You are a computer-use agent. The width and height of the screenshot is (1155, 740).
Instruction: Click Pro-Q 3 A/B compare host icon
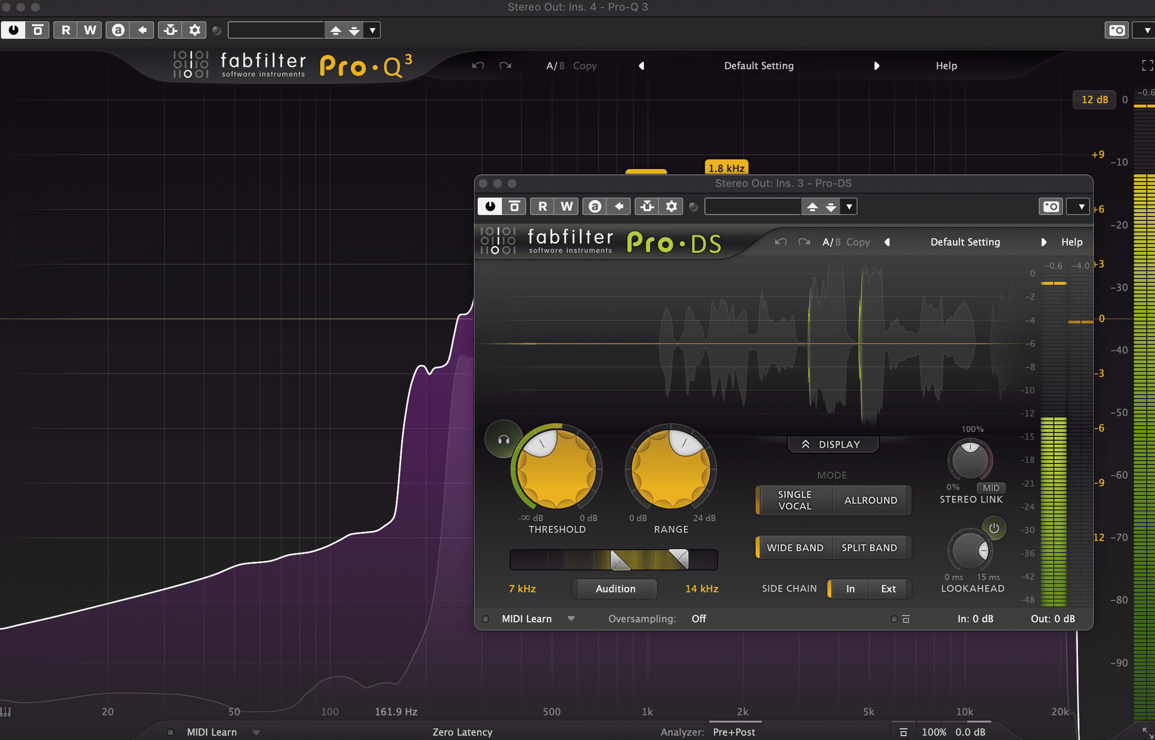pos(118,30)
